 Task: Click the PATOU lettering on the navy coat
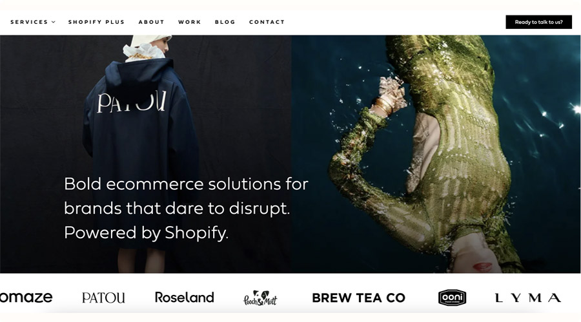tap(132, 102)
